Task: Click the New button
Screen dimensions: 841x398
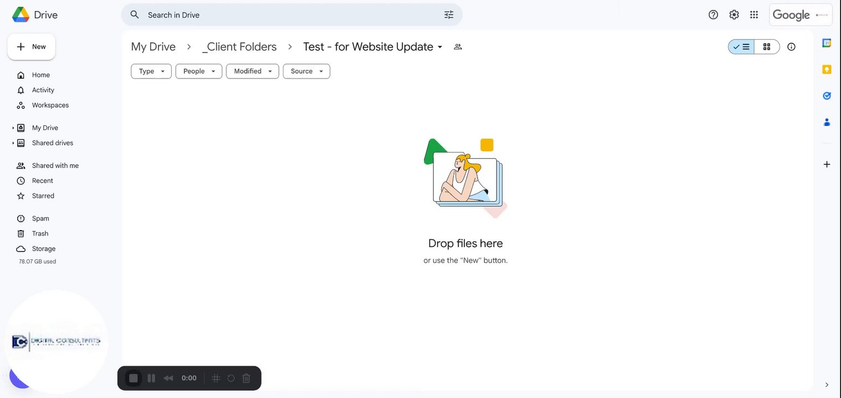Action: (x=32, y=47)
